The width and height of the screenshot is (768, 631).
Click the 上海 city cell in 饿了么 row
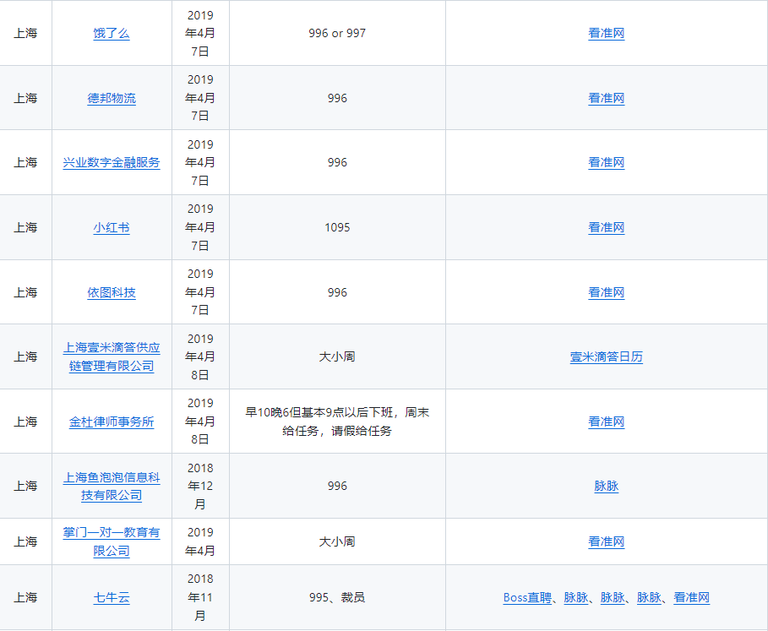[x=25, y=33]
